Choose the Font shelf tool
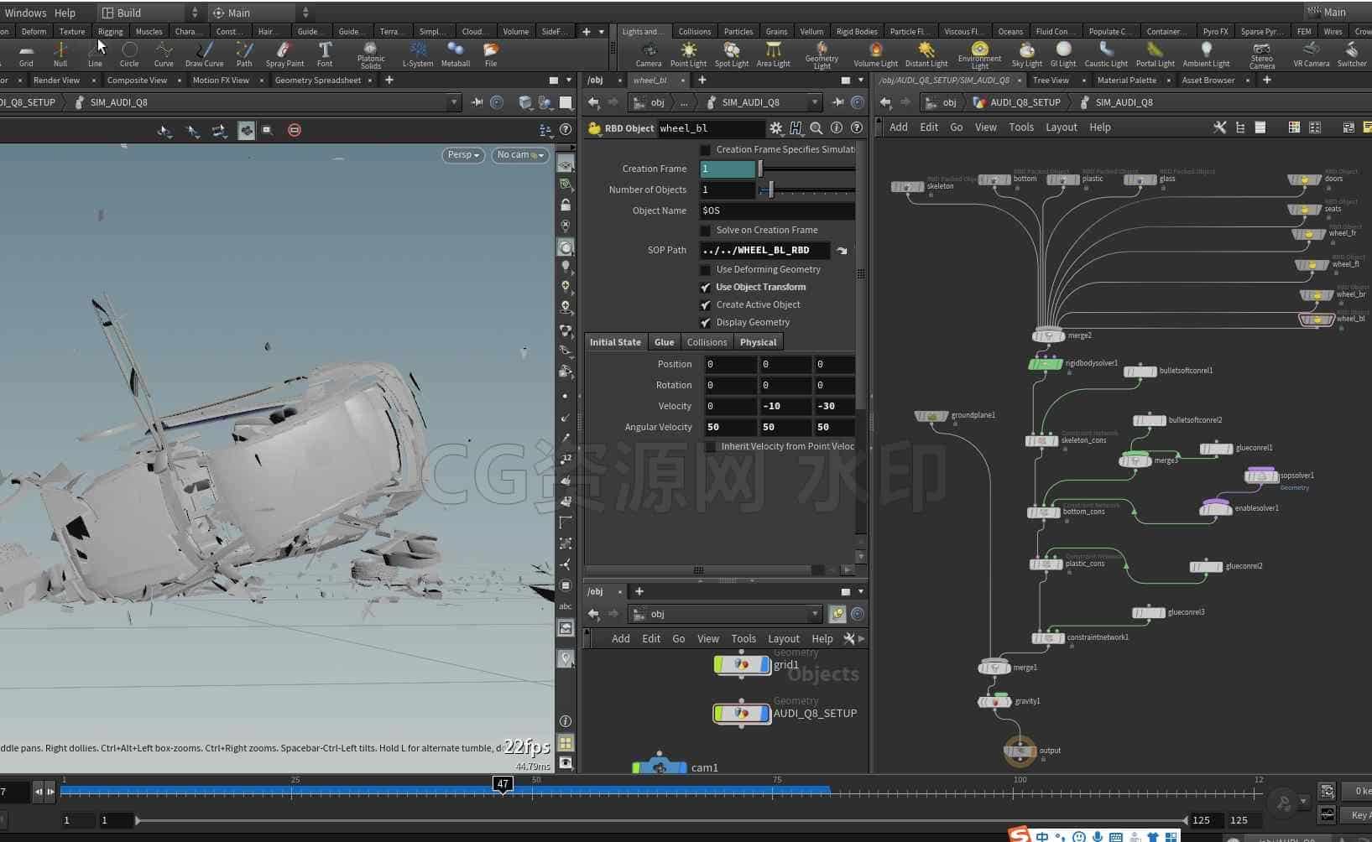This screenshot has height=842, width=1372. 325,55
